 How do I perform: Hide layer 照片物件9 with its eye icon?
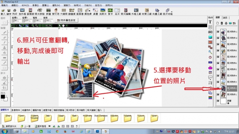click(x=218, y=44)
